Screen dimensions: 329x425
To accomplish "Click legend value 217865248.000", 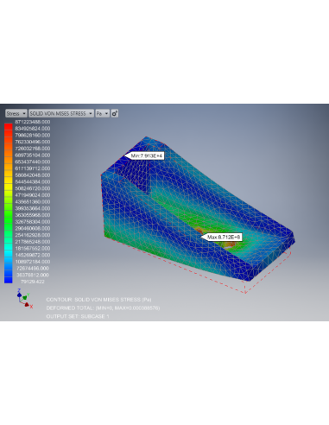I will 33,242.
